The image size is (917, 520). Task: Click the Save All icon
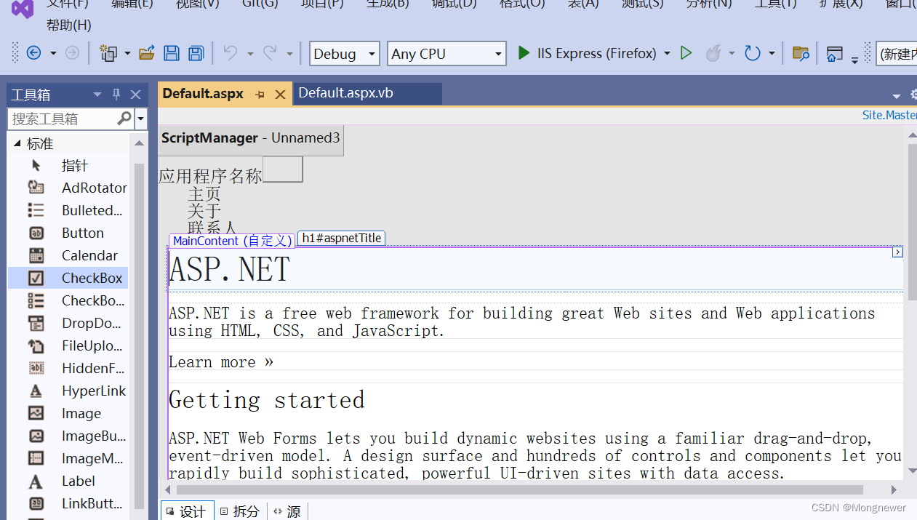click(196, 53)
